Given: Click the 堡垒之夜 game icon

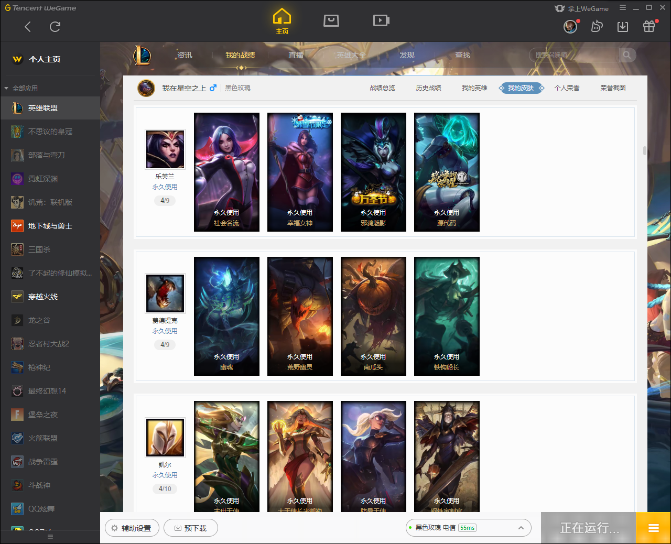Looking at the screenshot, I should tap(17, 415).
